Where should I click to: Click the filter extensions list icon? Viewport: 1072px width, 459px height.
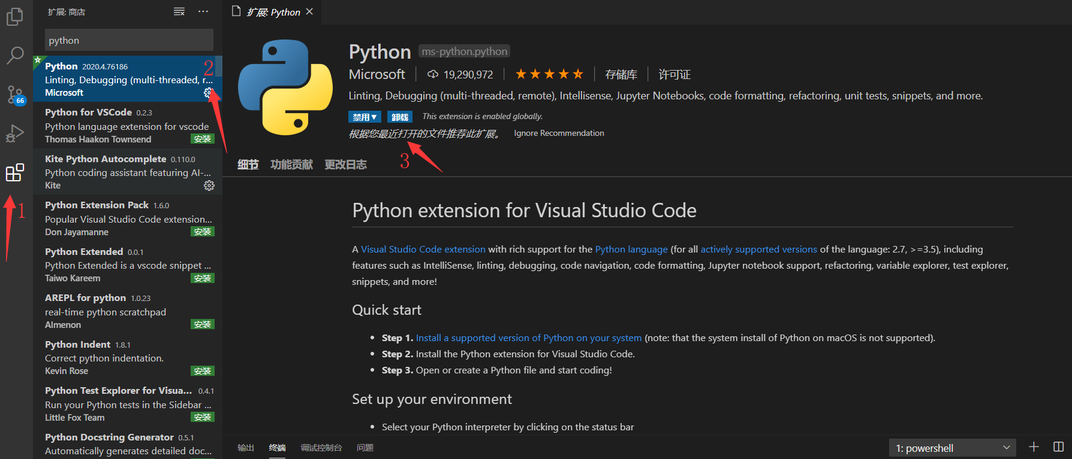(x=179, y=11)
